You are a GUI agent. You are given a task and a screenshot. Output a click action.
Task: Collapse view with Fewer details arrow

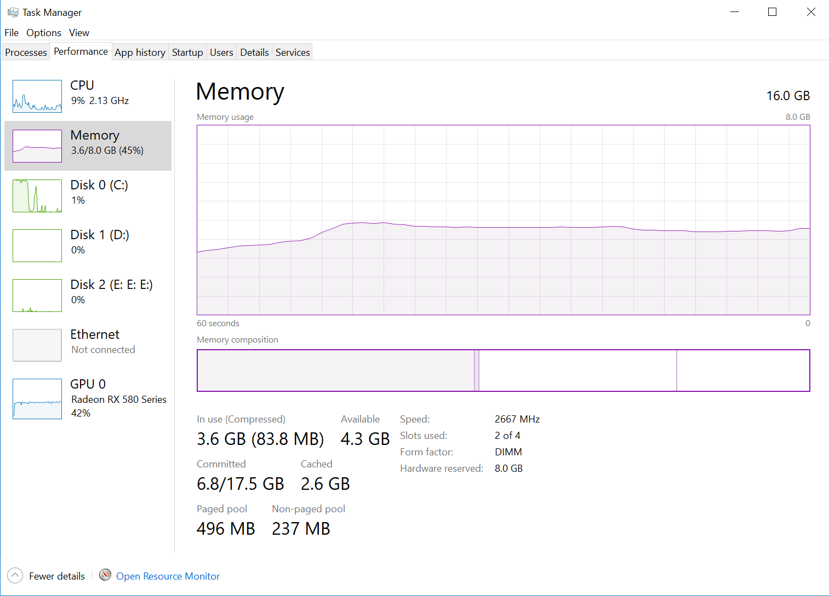15,576
